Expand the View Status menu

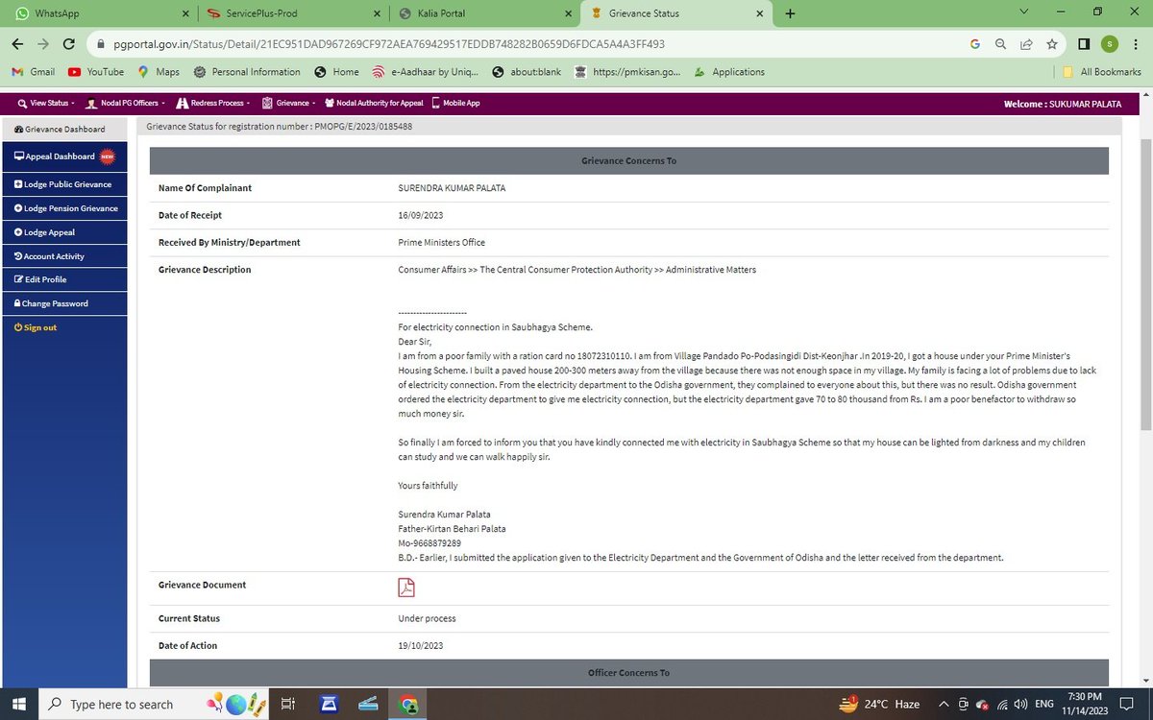click(x=45, y=103)
